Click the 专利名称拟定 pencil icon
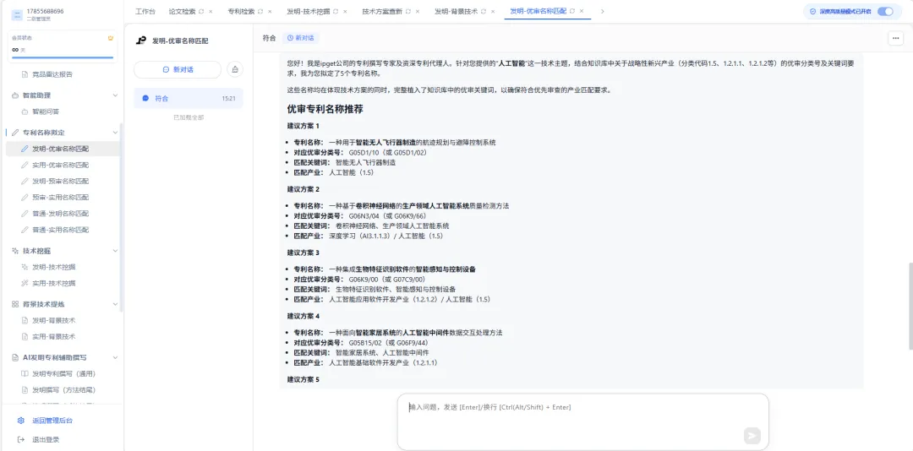 coord(16,132)
